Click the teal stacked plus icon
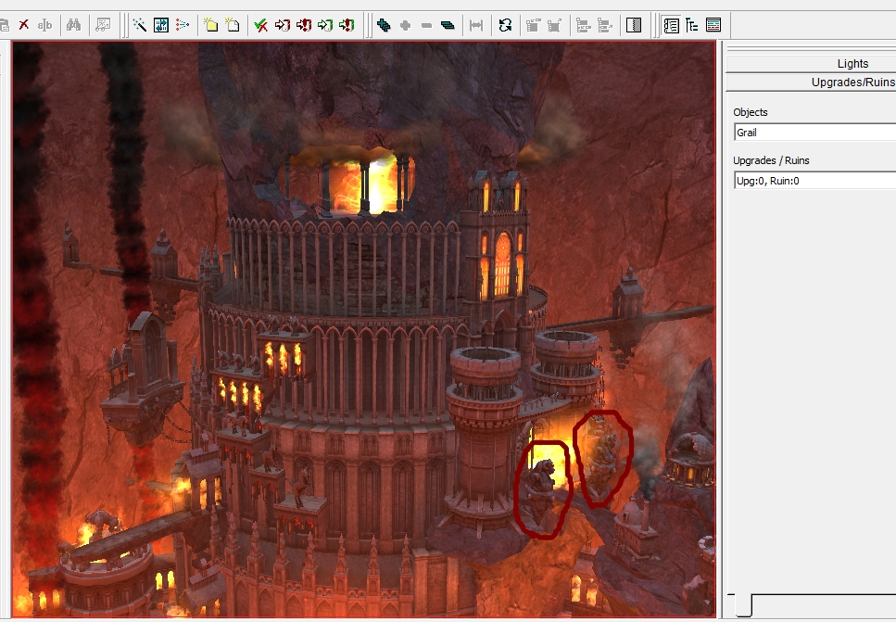This screenshot has height=622, width=896. pos(384,25)
